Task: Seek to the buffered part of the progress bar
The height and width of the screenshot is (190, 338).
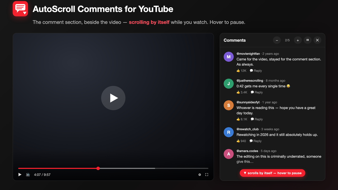Action: [x=127, y=168]
